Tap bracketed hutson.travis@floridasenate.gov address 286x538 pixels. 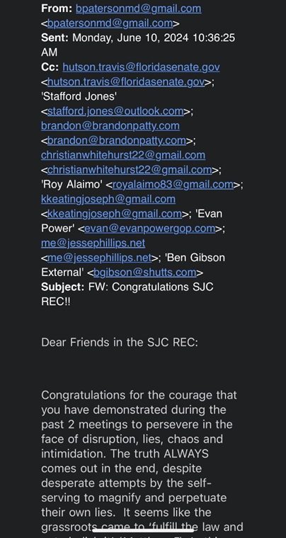tap(126, 82)
